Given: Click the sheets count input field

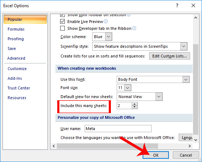Looking at the screenshot, I should [124, 106].
